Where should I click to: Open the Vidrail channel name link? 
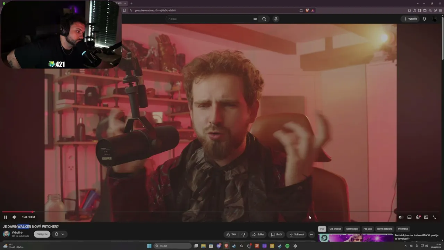click(x=16, y=232)
